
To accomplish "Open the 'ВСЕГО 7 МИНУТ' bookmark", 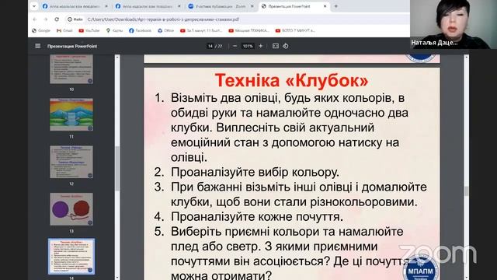I will pyautogui.click(x=295, y=30).
